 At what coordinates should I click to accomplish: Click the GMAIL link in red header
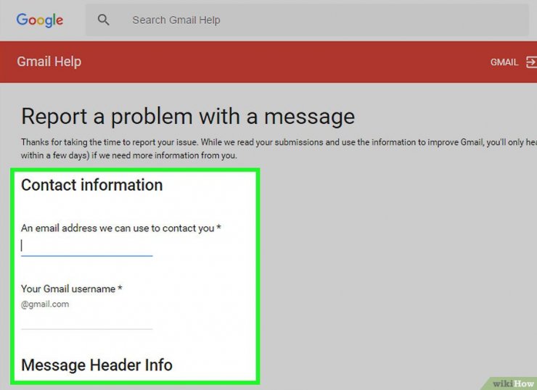coord(504,62)
